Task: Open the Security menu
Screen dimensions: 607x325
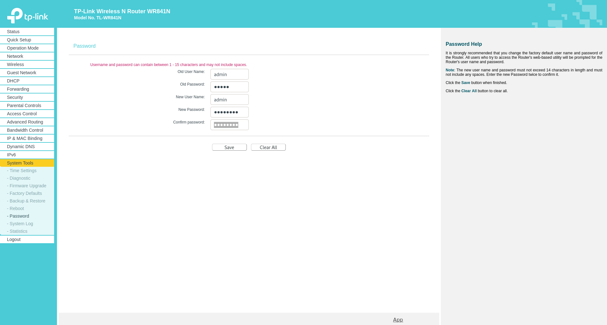Action: tap(27, 97)
